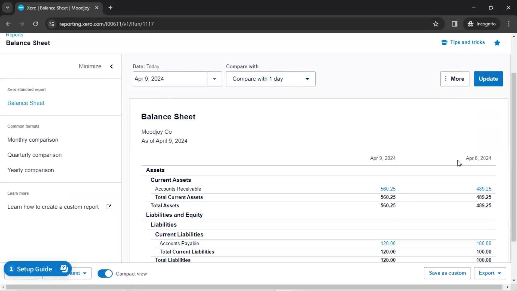Click the help icon on Setup Guide badge

pyautogui.click(x=64, y=269)
